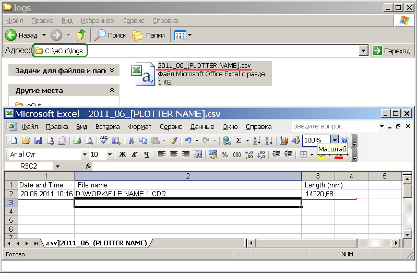
Task: Click Format Painter brush icon
Action: point(174,140)
